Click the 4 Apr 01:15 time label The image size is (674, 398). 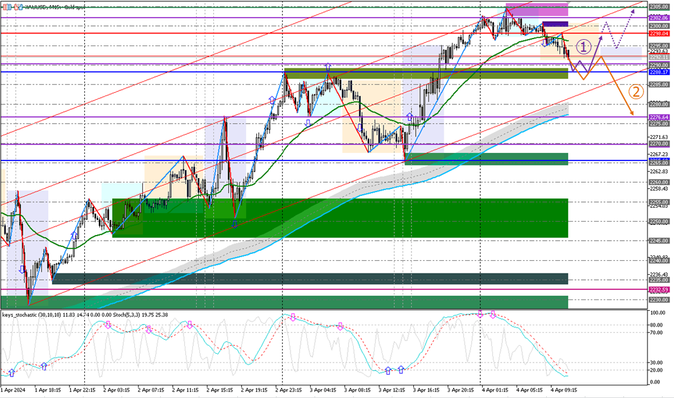click(495, 390)
